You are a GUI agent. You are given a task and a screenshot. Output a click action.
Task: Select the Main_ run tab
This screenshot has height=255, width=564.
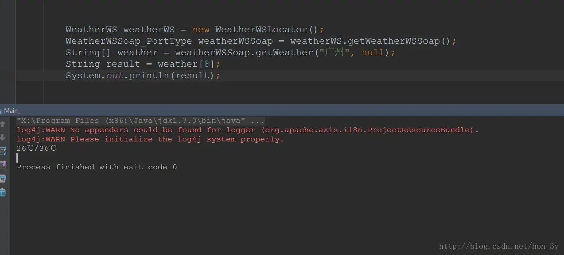click(12, 111)
